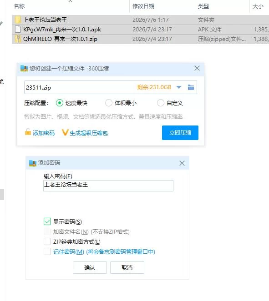Viewport: 269px width, 301px height.
Task: Sort by 修改日期 column header
Action: 143,6
